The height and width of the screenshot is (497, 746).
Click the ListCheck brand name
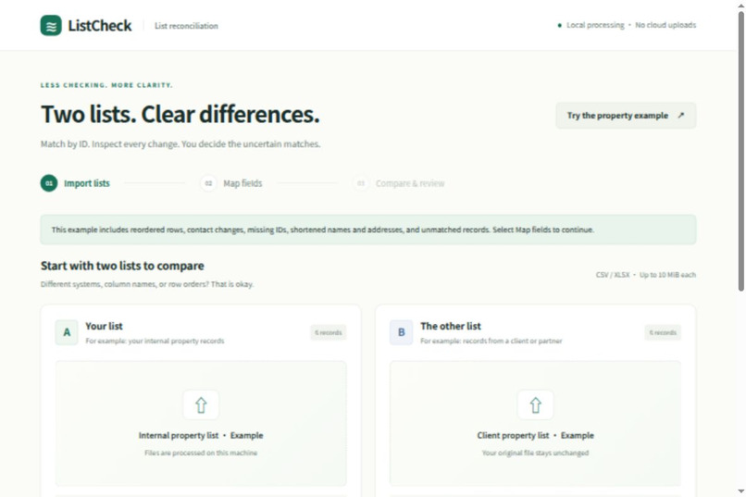[99, 26]
